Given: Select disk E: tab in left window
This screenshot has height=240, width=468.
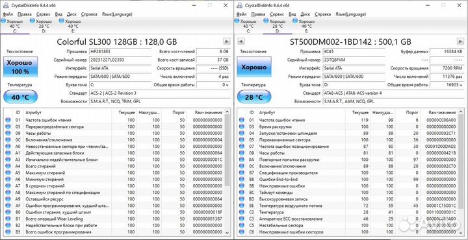Looking at the screenshot, I should (x=73, y=26).
